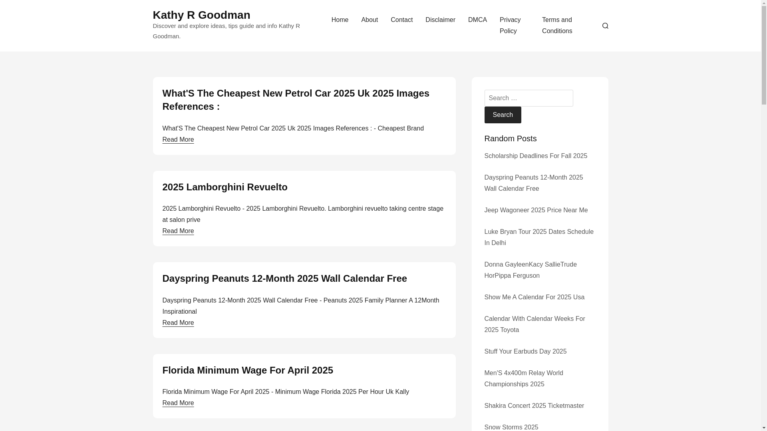Open Florida Minimum Wage For April 2025 title
This screenshot has width=767, height=431.
coord(247,370)
